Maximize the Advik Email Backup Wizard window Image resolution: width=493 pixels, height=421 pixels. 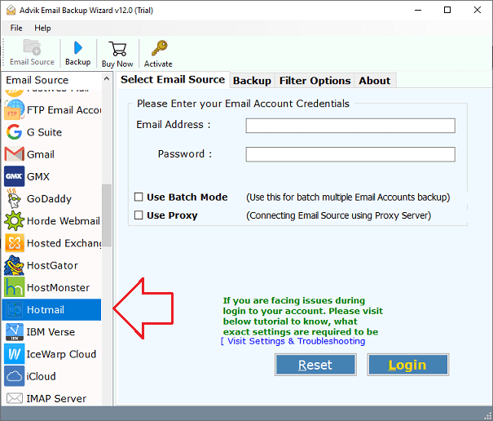(447, 10)
